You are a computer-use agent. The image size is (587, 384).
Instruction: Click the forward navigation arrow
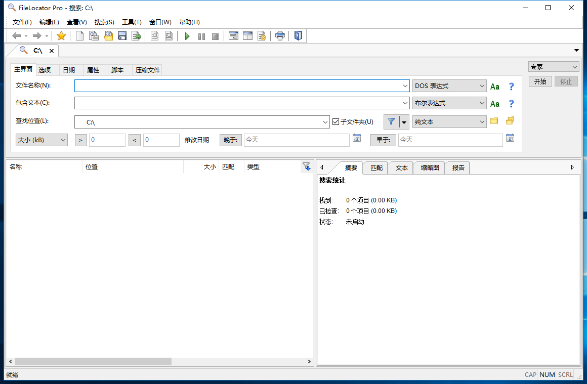click(x=36, y=36)
